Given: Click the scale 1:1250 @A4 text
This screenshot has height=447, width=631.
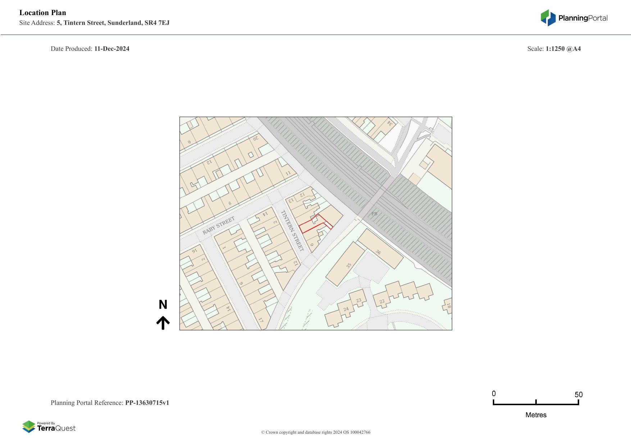Looking at the screenshot, I should (x=563, y=49).
